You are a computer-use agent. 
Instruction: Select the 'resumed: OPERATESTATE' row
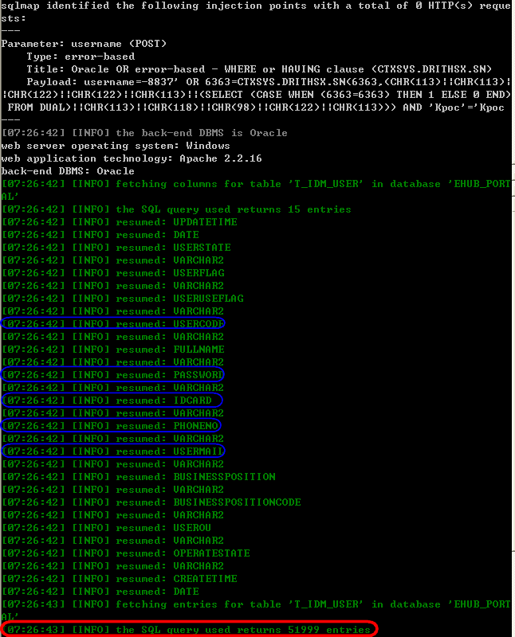click(126, 553)
